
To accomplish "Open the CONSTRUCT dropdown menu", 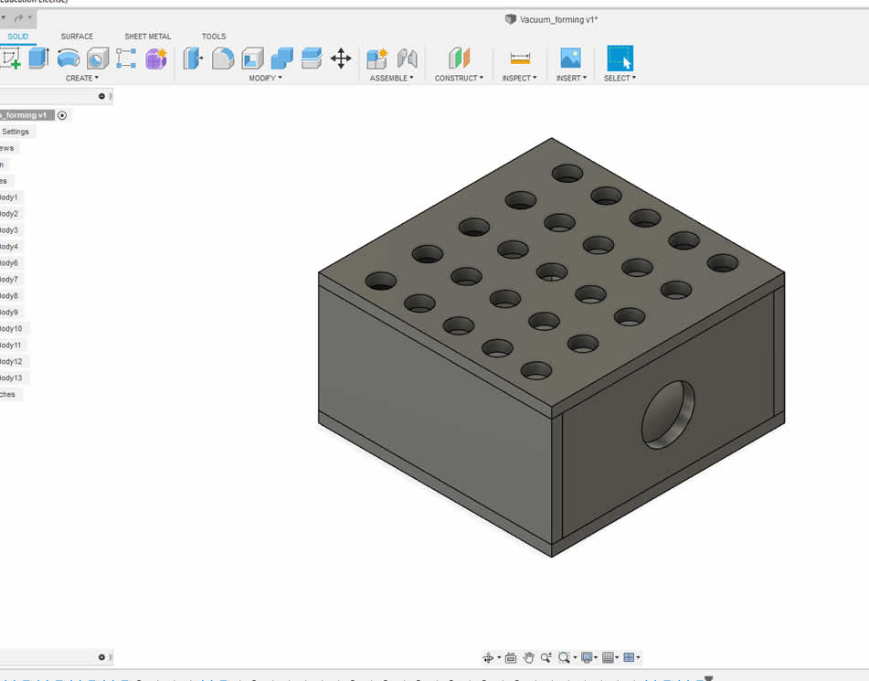I will coord(459,79).
